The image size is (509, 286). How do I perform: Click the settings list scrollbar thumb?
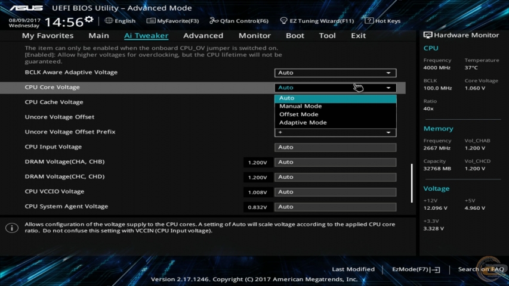click(x=412, y=183)
